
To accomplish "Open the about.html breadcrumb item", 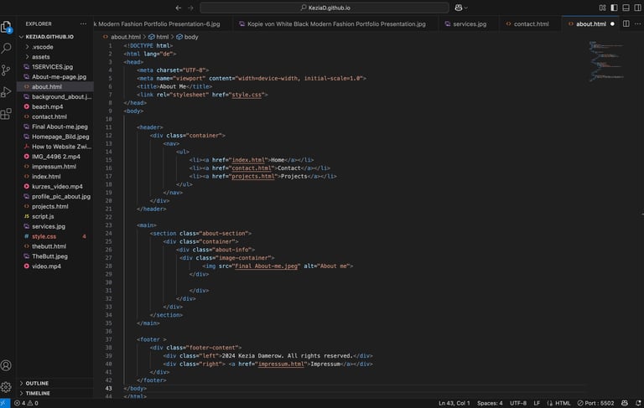I will pyautogui.click(x=122, y=37).
